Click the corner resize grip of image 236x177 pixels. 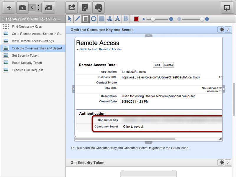[220, 139]
